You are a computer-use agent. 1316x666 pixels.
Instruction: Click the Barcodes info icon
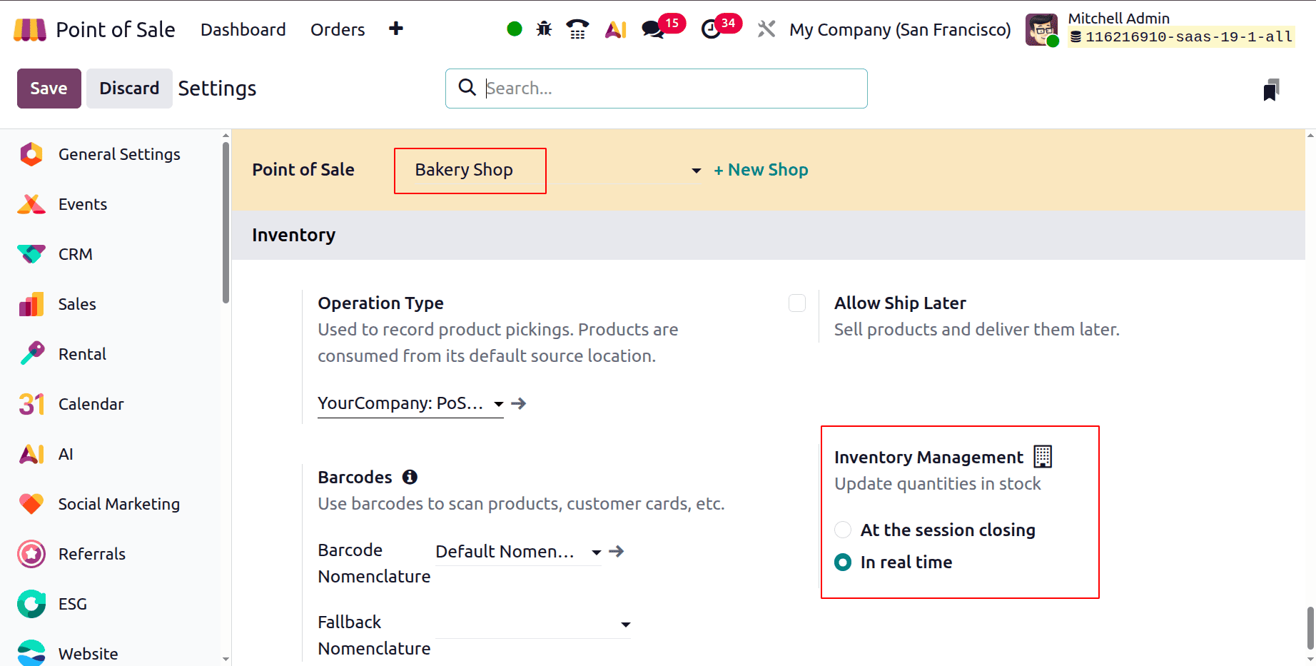[410, 477]
